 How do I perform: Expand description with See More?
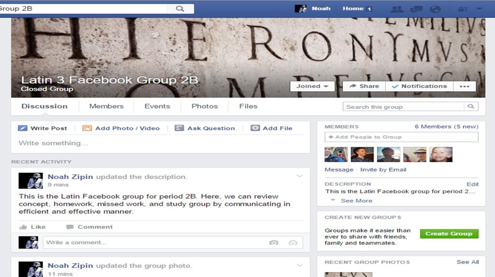356,200
